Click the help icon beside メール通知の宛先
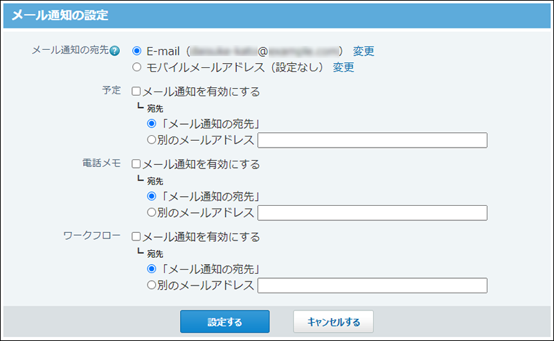 pos(114,51)
